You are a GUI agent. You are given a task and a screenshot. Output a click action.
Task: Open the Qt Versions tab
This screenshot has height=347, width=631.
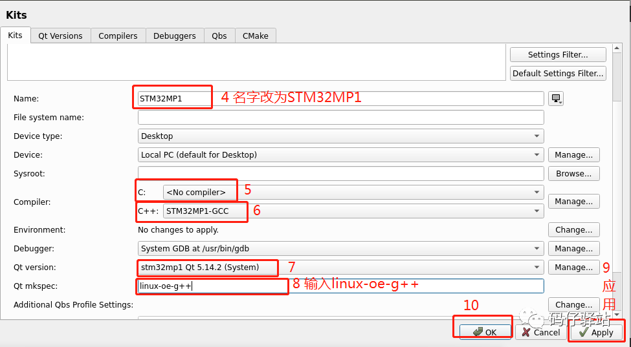(x=60, y=36)
